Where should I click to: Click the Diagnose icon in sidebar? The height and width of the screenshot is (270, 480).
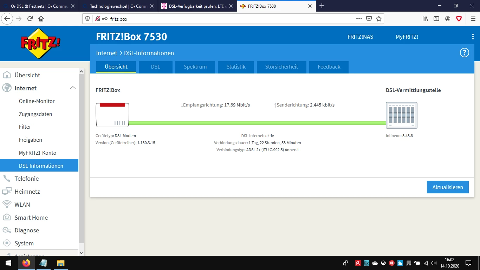click(x=7, y=230)
